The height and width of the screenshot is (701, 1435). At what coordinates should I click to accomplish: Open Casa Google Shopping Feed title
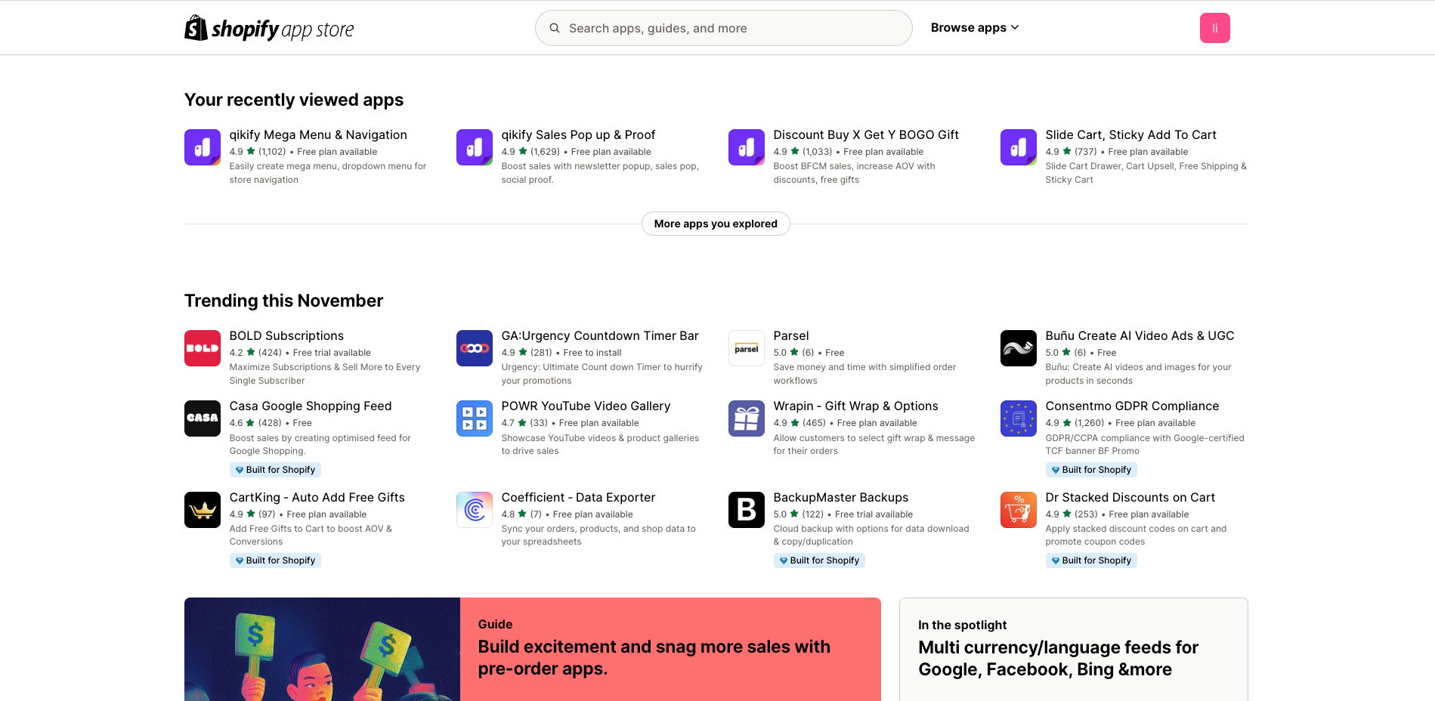tap(311, 406)
